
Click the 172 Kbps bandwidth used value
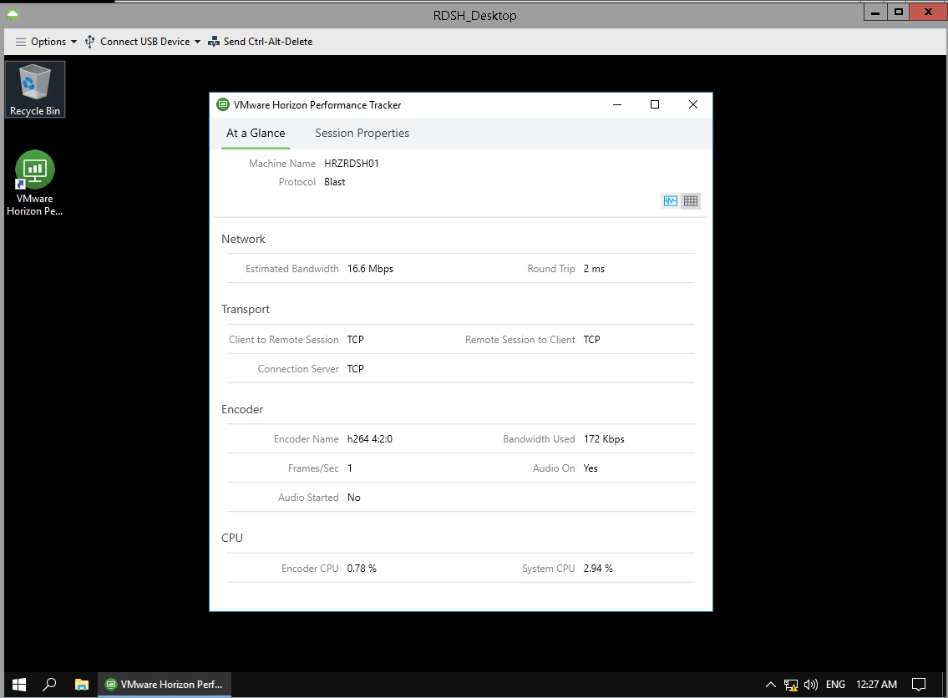tap(603, 439)
